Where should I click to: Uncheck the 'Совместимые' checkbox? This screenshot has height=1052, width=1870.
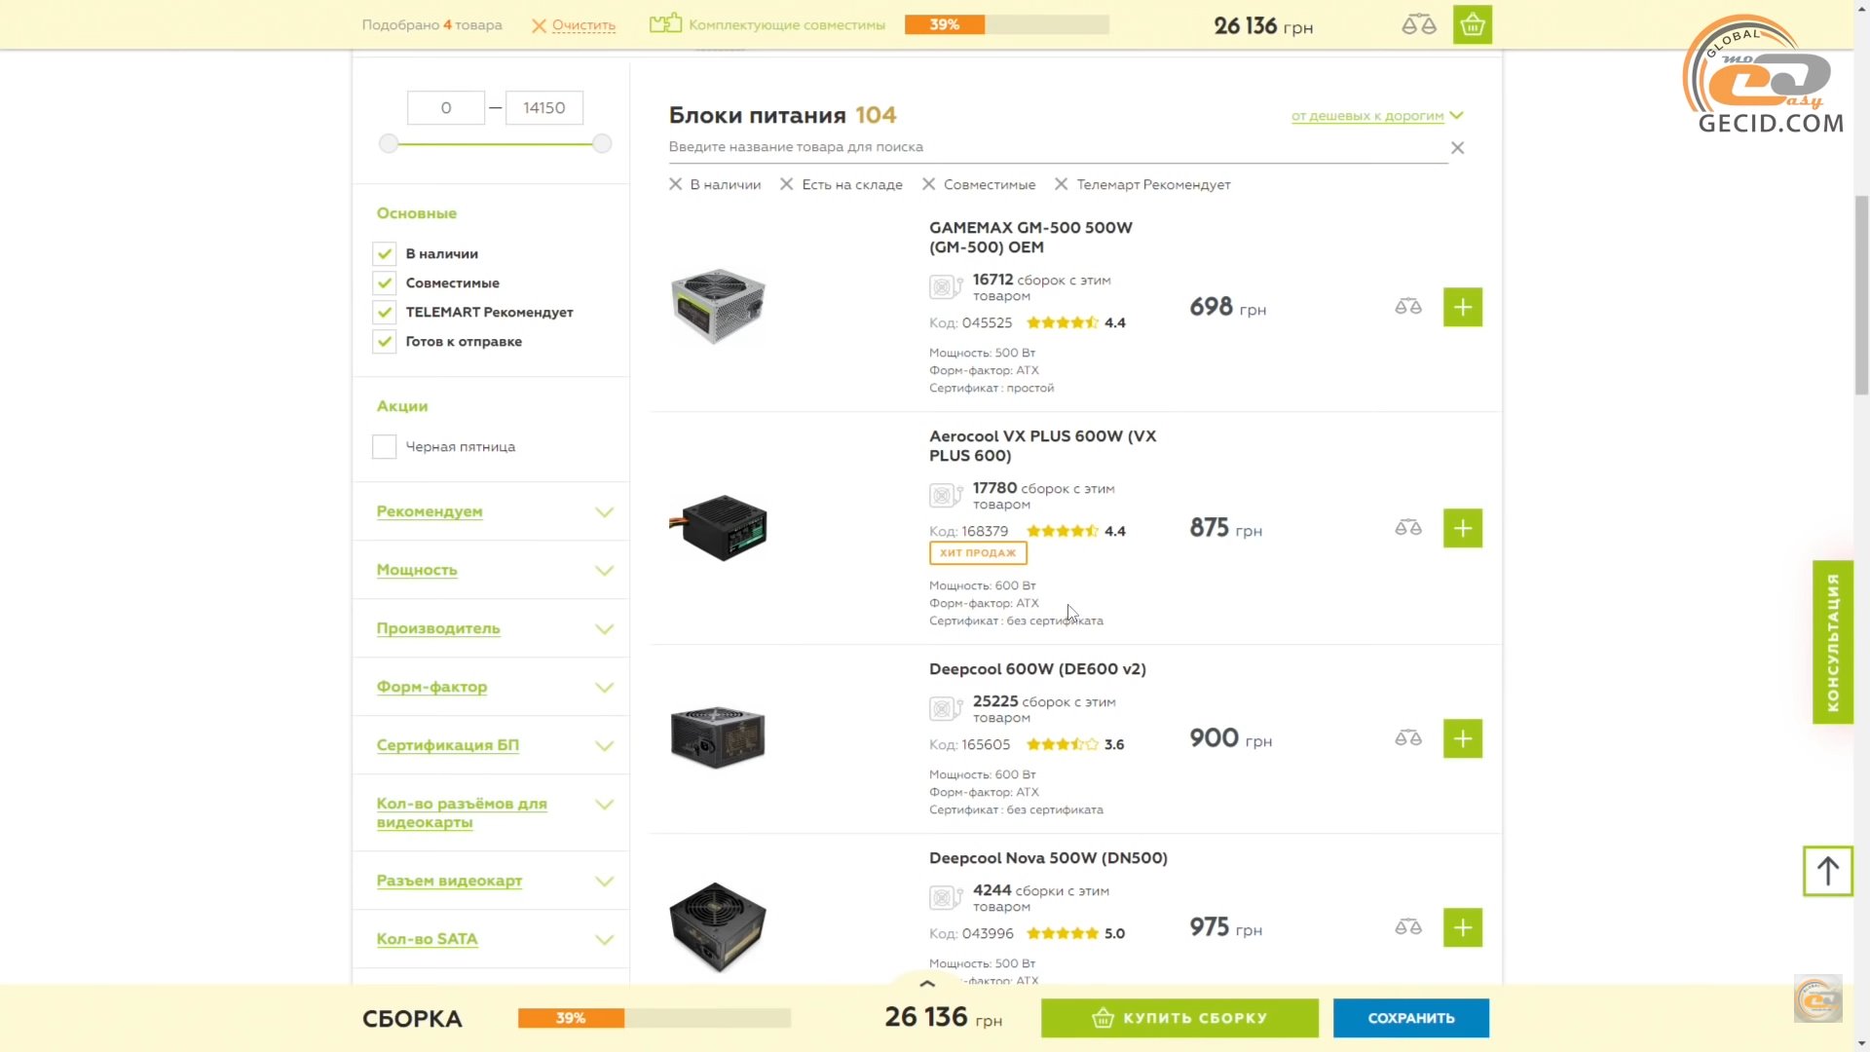pos(384,283)
